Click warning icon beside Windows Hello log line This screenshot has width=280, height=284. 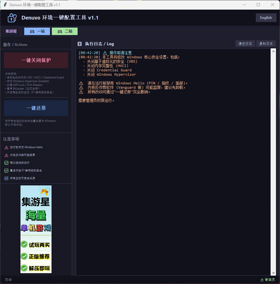click(81, 83)
